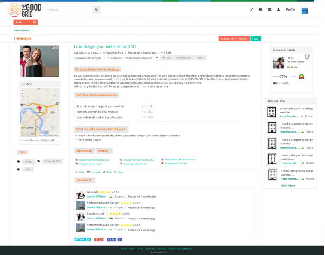Viewport: 325px width, 255px height.
Task: Click the Google Plus share button
Action: click(x=96, y=240)
